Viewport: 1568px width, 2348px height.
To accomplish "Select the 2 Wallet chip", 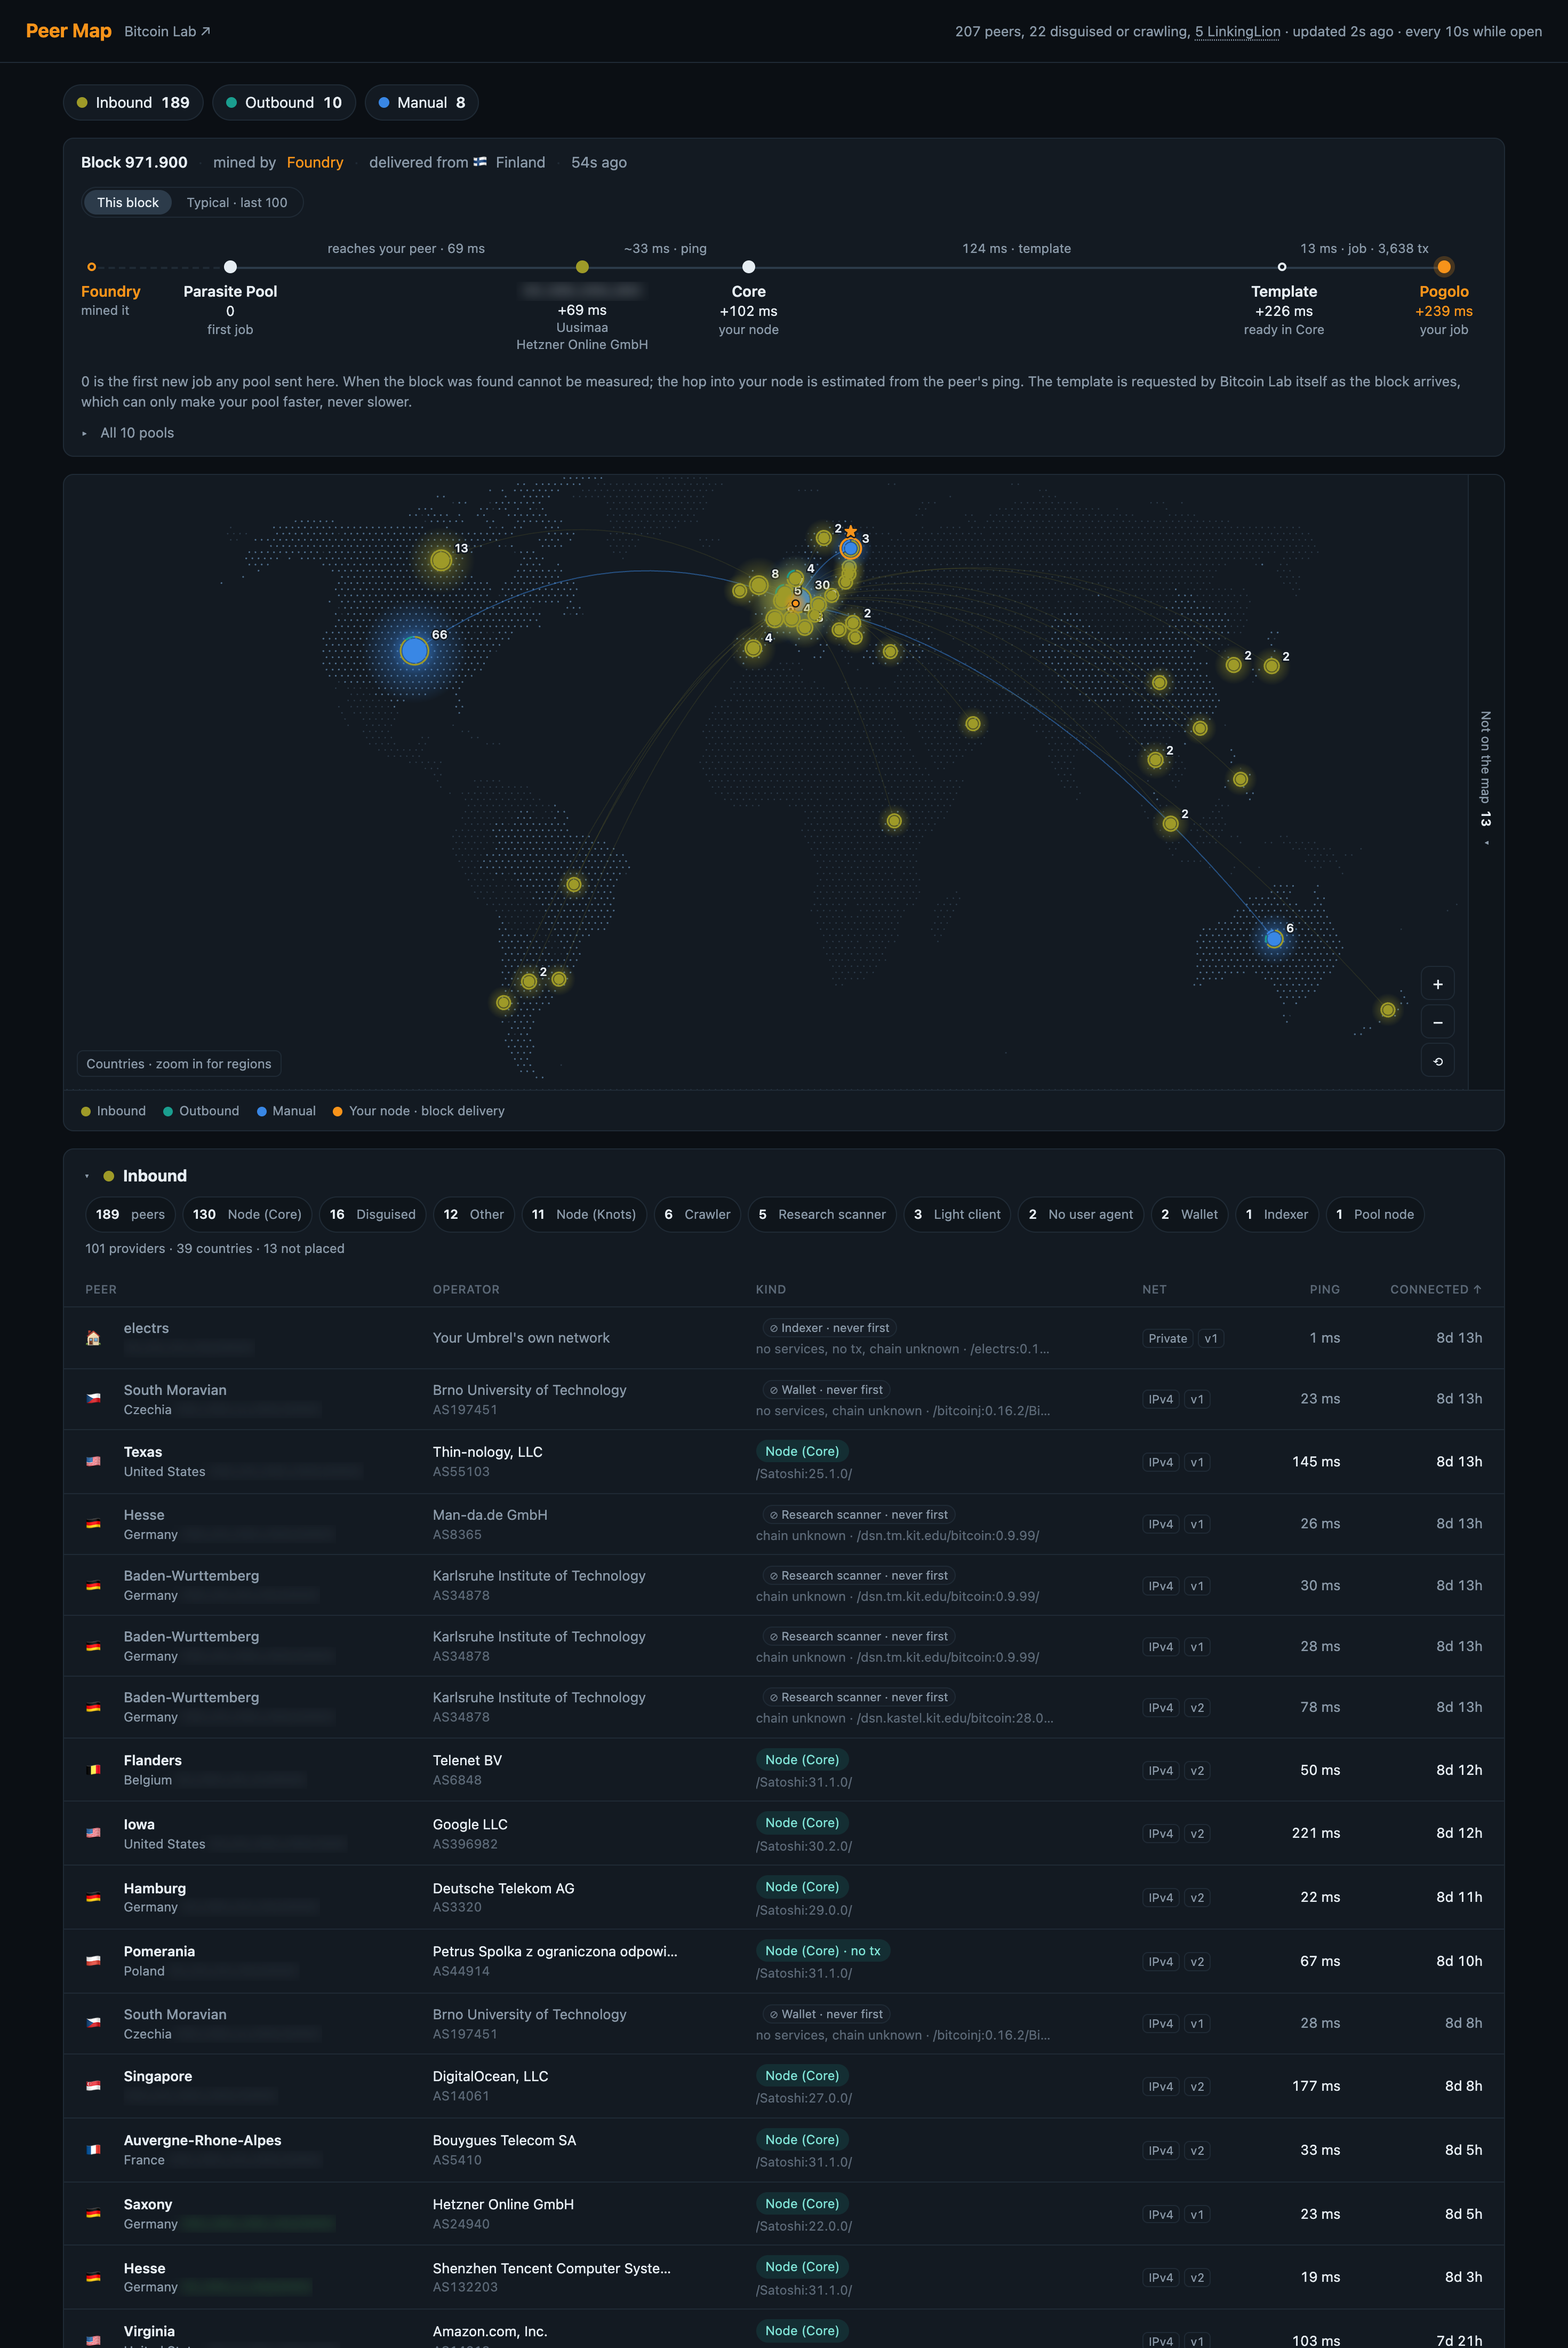I will [x=1189, y=1215].
